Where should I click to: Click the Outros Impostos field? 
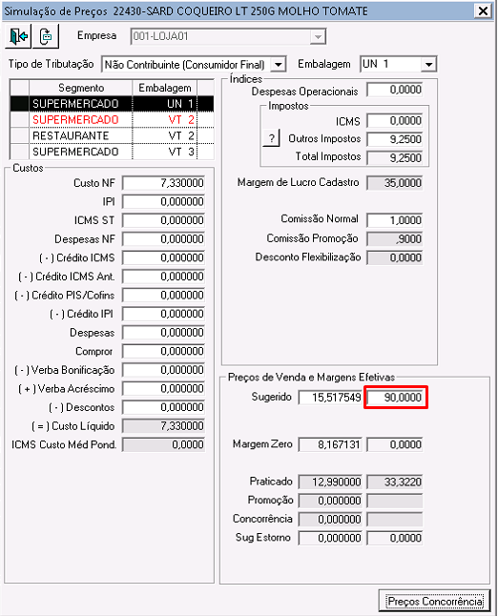tap(395, 139)
